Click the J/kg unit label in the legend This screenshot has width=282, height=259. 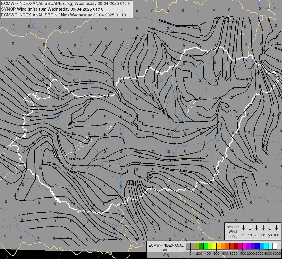point(166,255)
